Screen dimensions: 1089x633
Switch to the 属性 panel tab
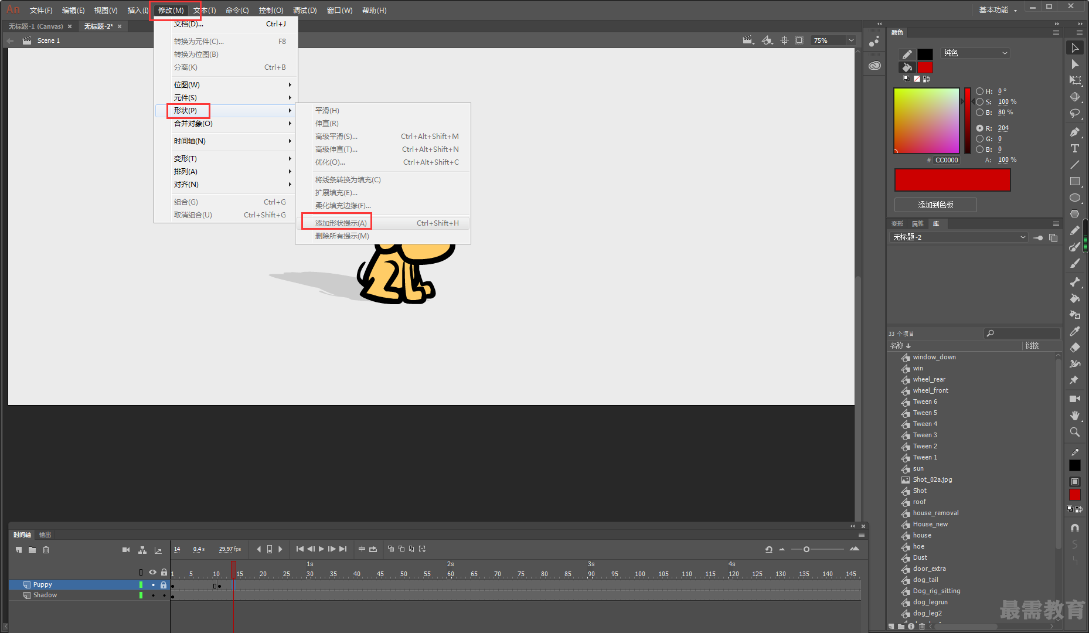pos(917,224)
